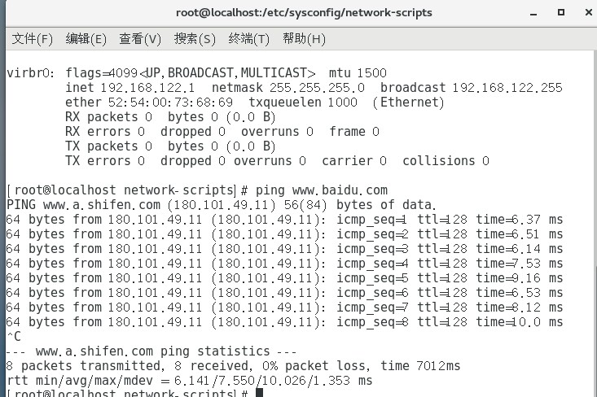The width and height of the screenshot is (597, 397).
Task: Open the 帮助(H) menu
Action: (x=304, y=39)
